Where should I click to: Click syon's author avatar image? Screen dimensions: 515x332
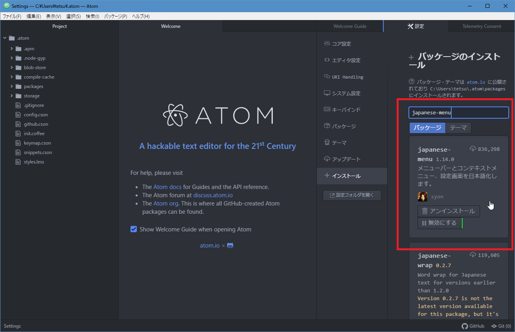click(423, 197)
